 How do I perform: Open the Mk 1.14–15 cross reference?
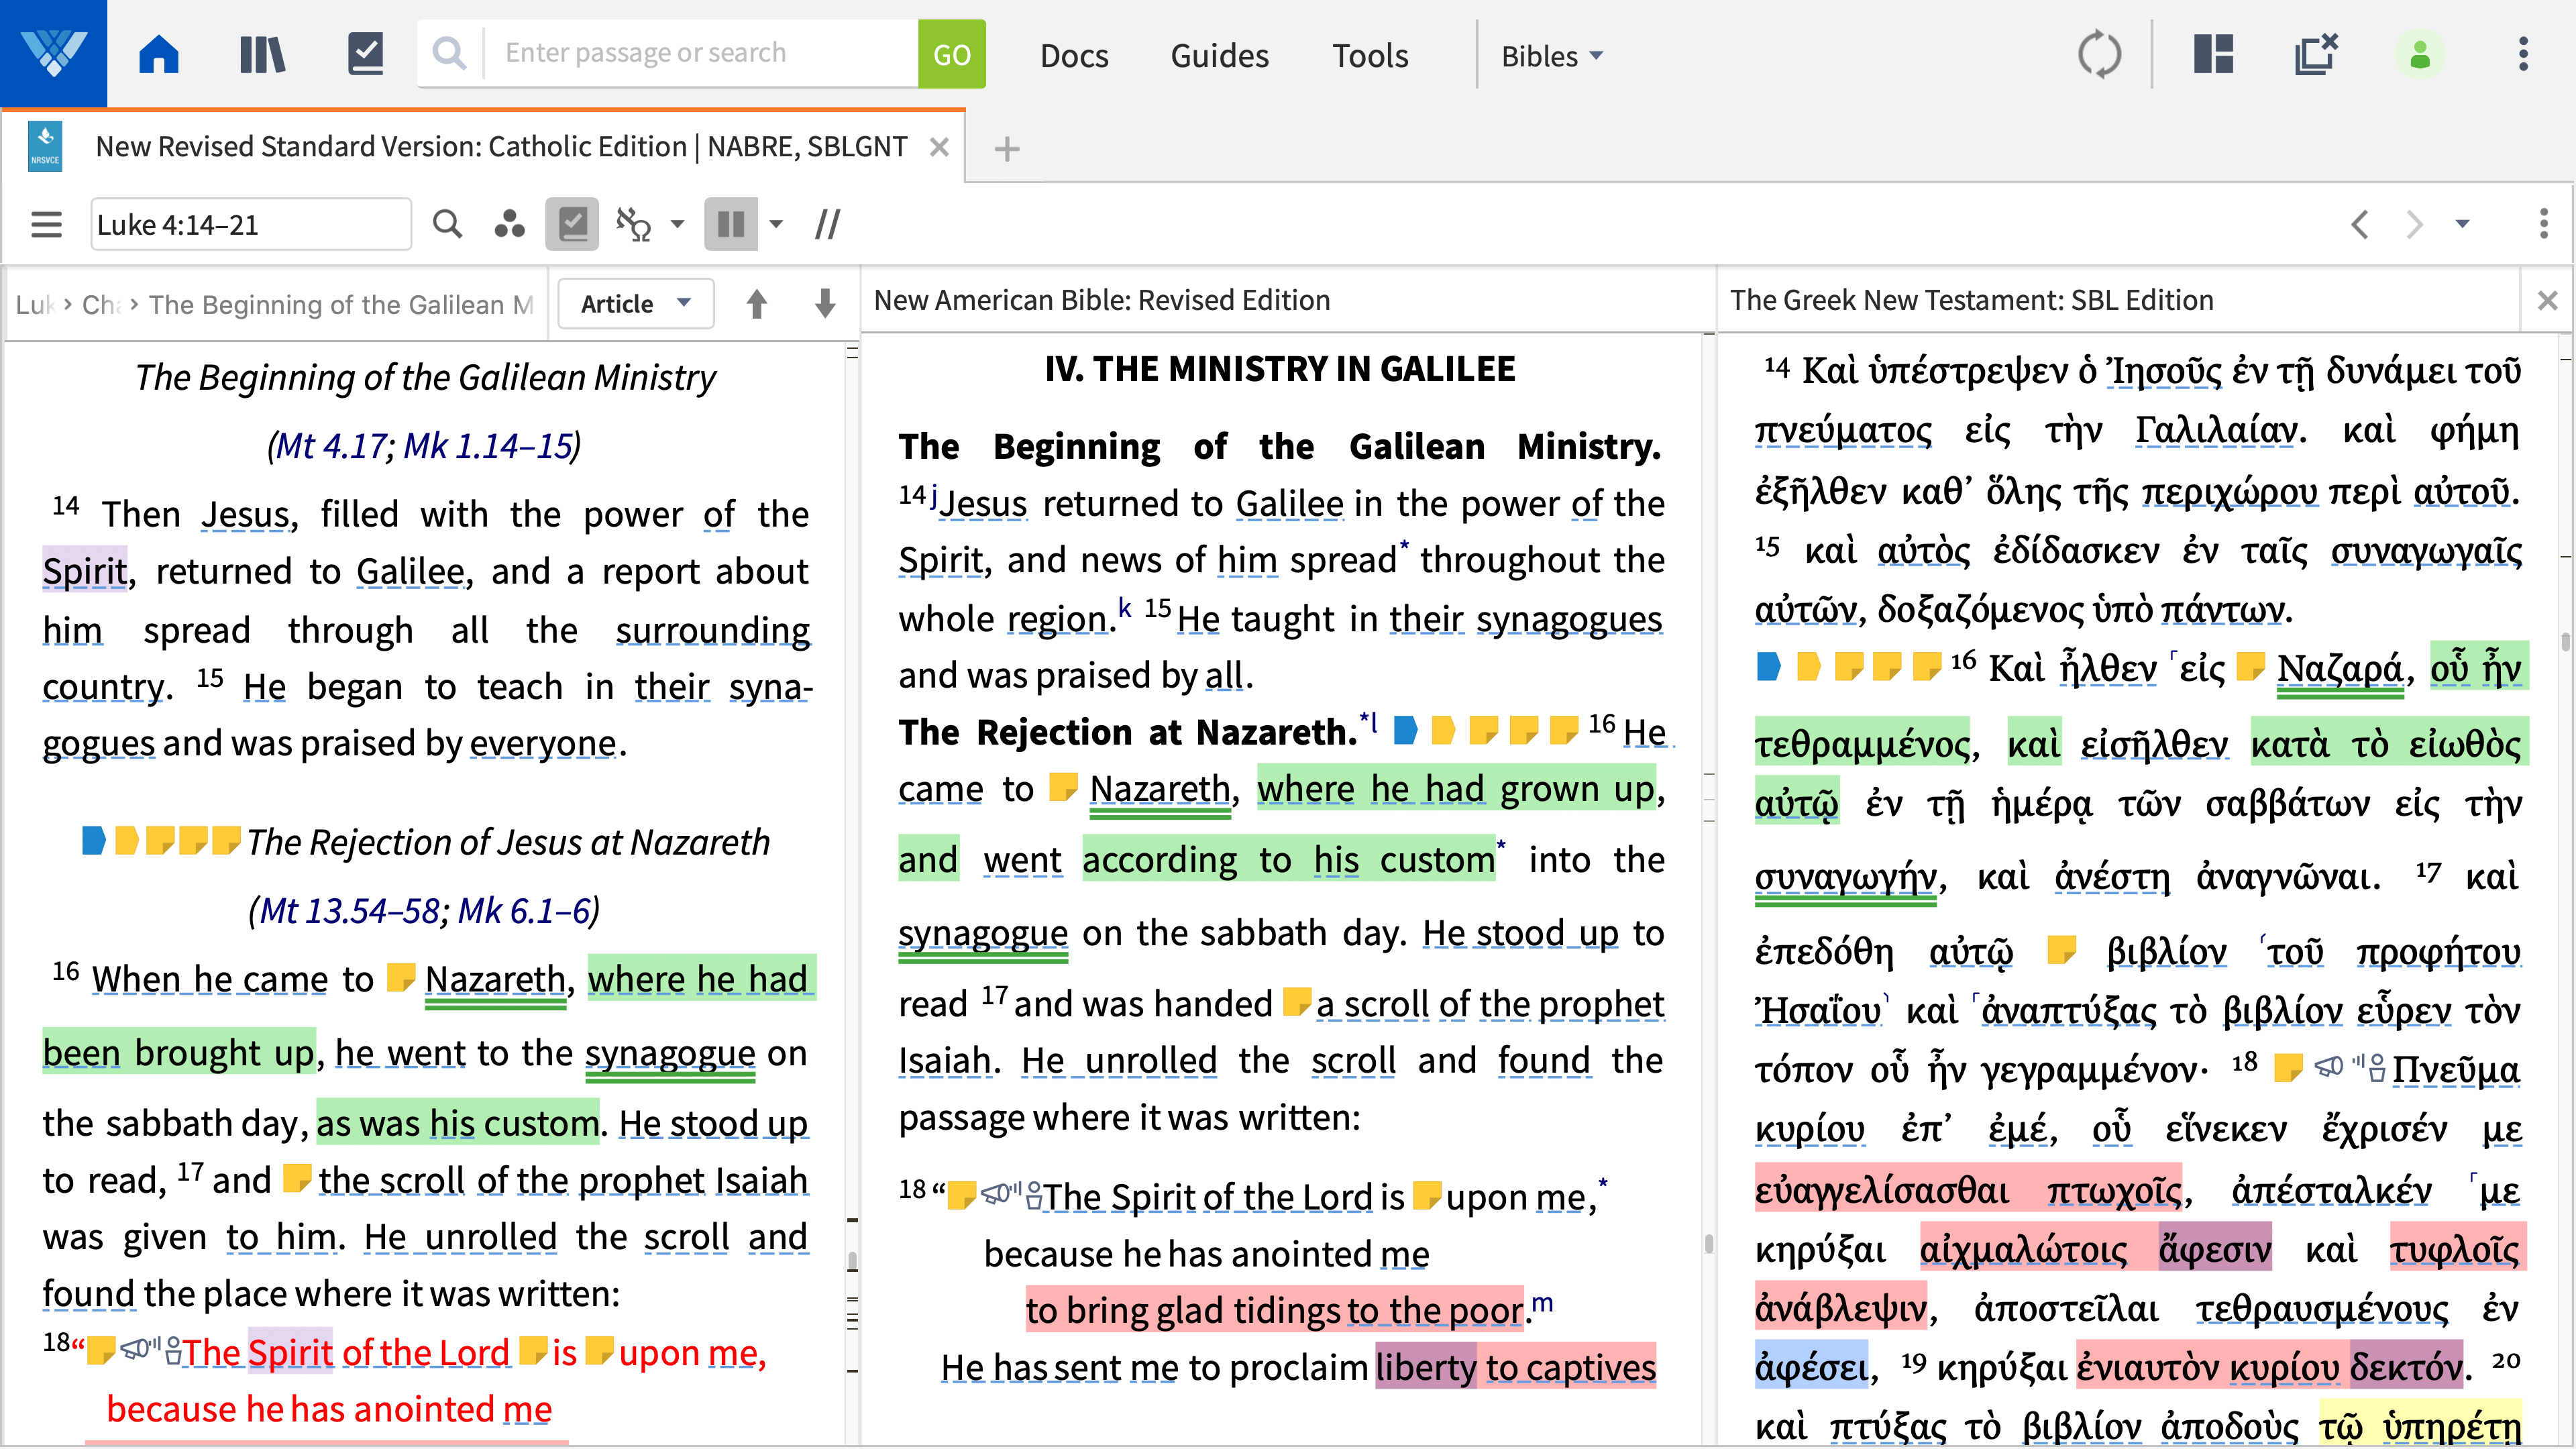coord(488,445)
